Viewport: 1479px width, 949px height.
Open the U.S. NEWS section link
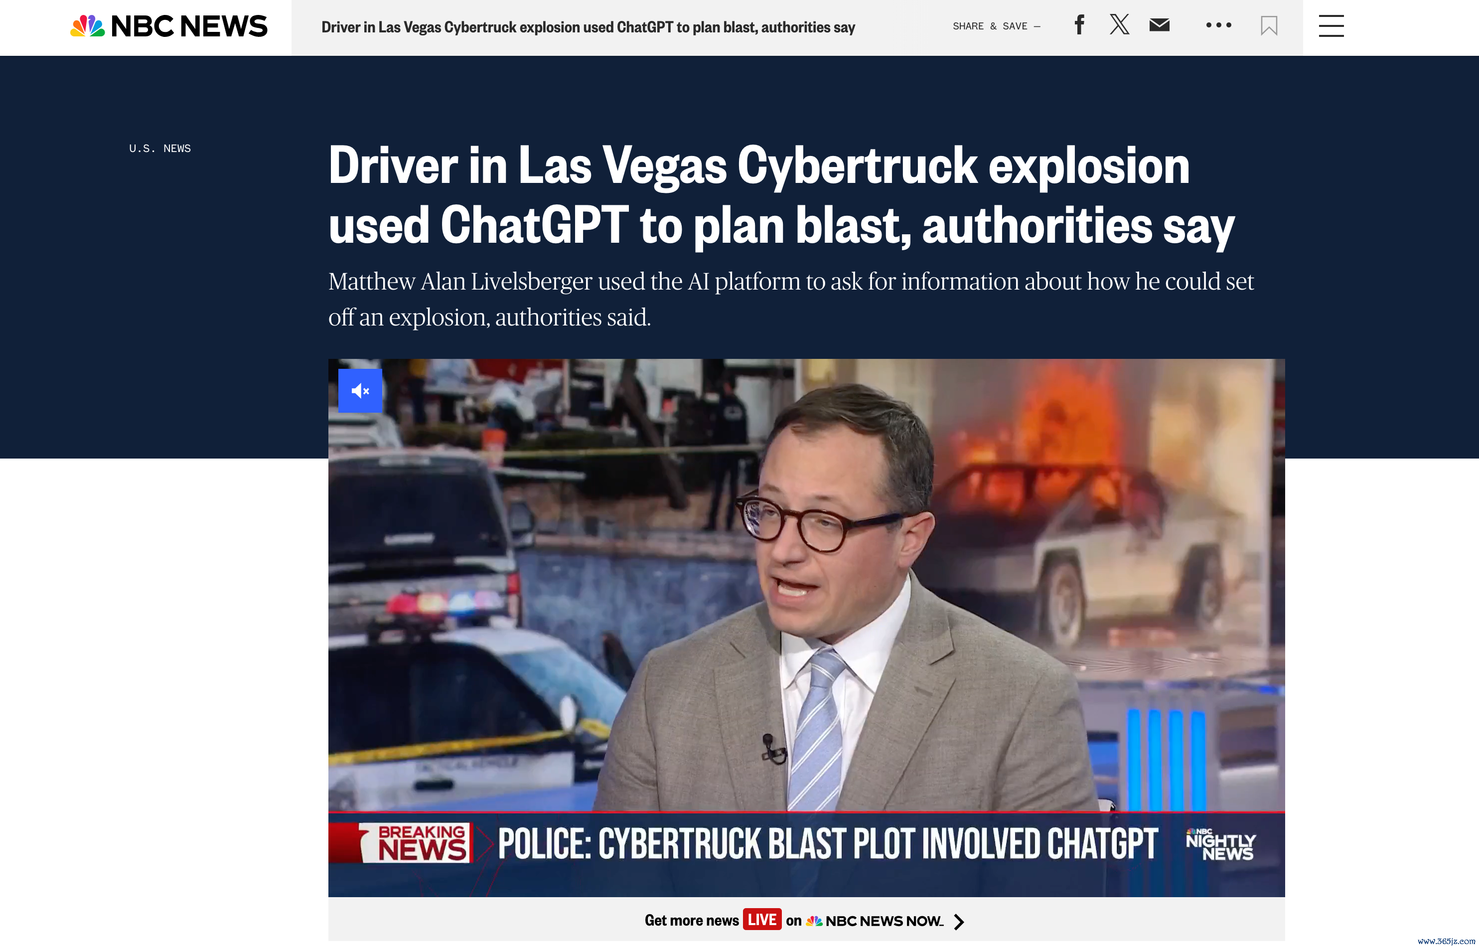click(x=160, y=149)
